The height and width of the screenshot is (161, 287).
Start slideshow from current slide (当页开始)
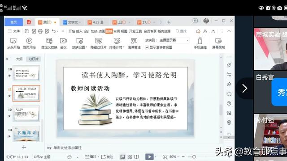pos(29,43)
